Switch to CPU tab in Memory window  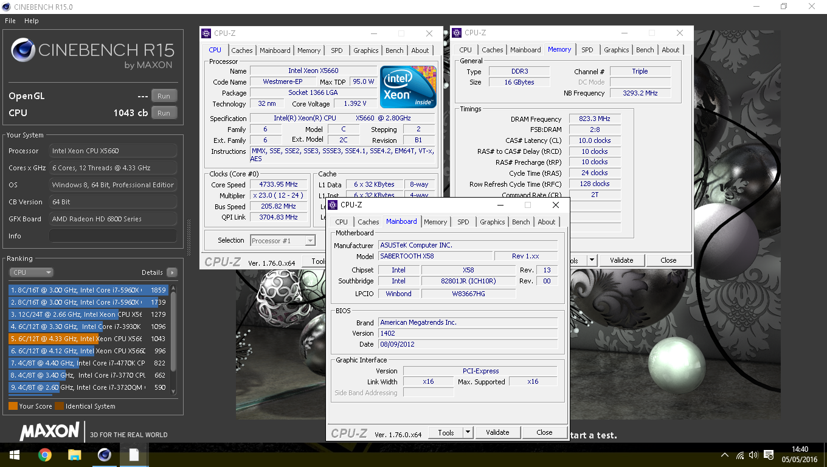pyautogui.click(x=465, y=50)
